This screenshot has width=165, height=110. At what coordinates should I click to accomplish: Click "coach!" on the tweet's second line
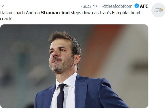click(6, 19)
